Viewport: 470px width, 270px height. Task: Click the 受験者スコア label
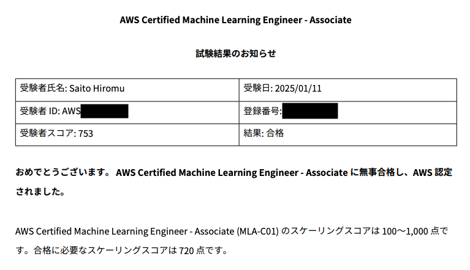[x=48, y=133]
